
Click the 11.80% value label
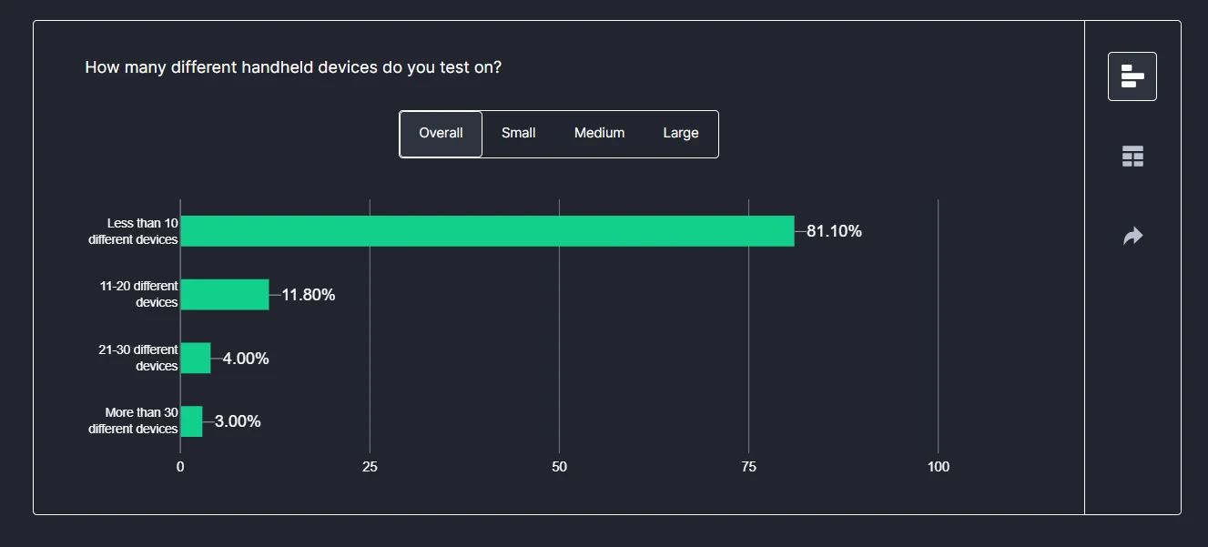[x=310, y=295]
